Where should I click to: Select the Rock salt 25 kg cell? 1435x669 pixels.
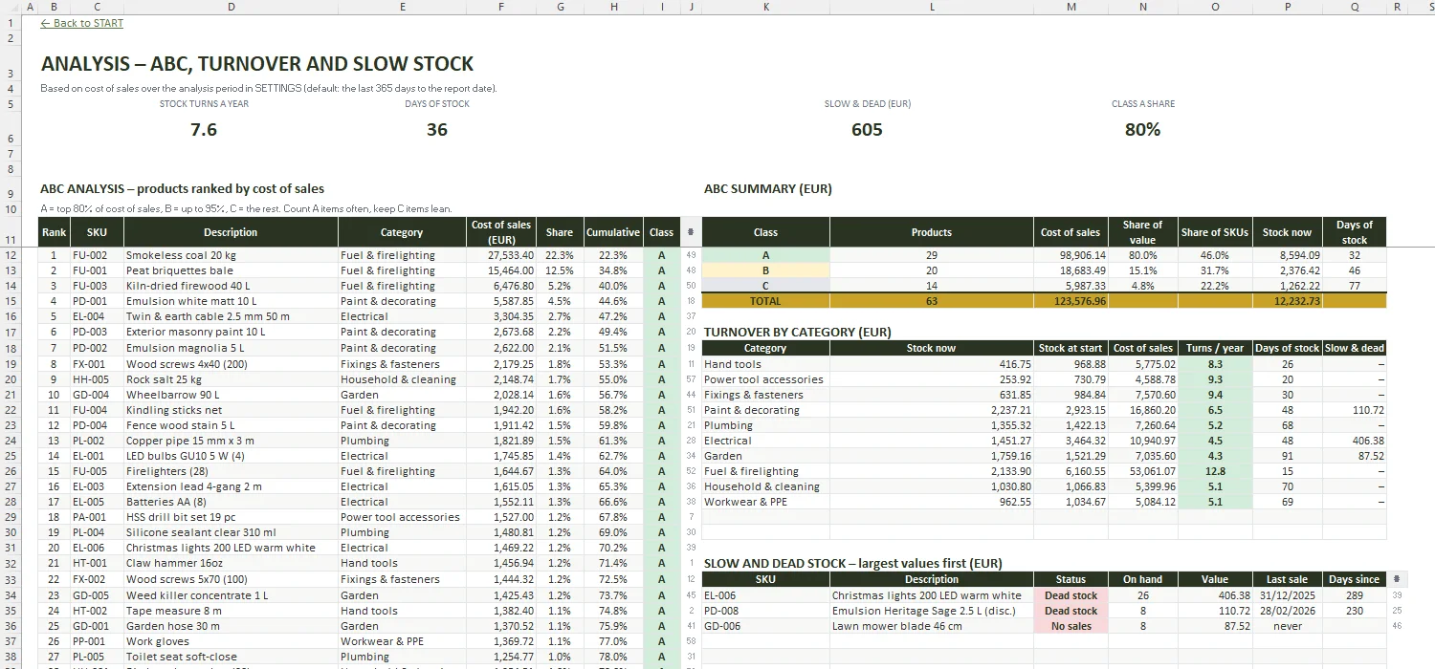pyautogui.click(x=231, y=379)
